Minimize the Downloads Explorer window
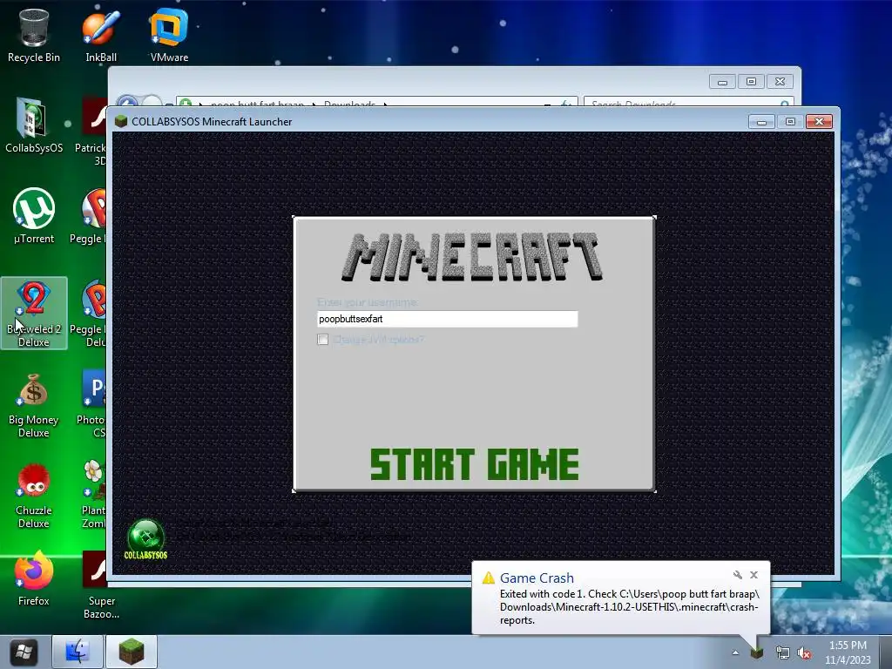The height and width of the screenshot is (669, 892). click(722, 82)
